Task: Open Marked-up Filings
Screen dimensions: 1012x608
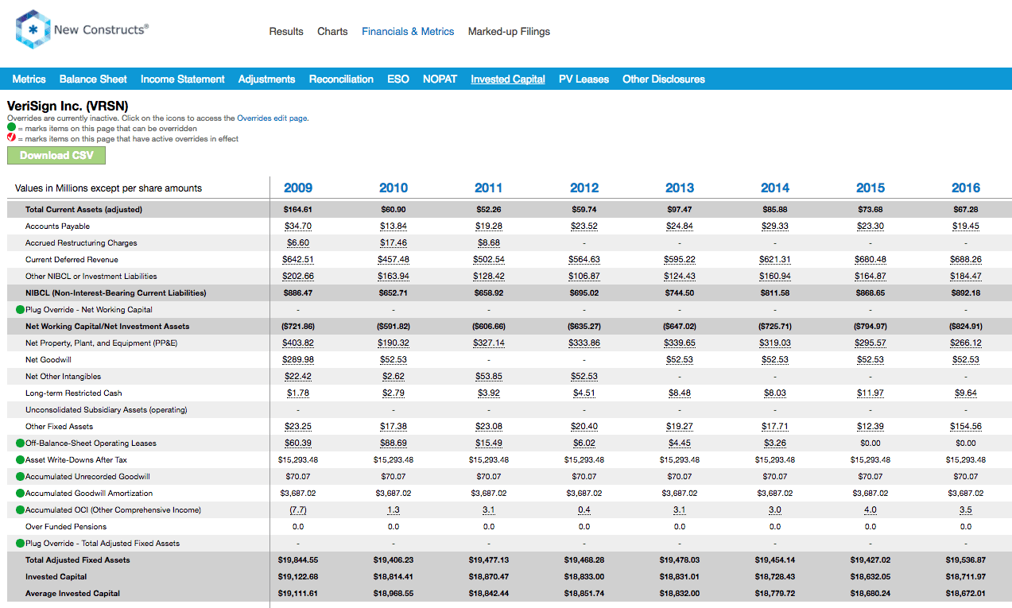Action: (509, 32)
